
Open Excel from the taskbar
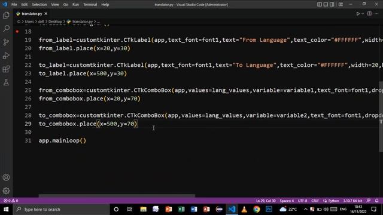(181, 209)
